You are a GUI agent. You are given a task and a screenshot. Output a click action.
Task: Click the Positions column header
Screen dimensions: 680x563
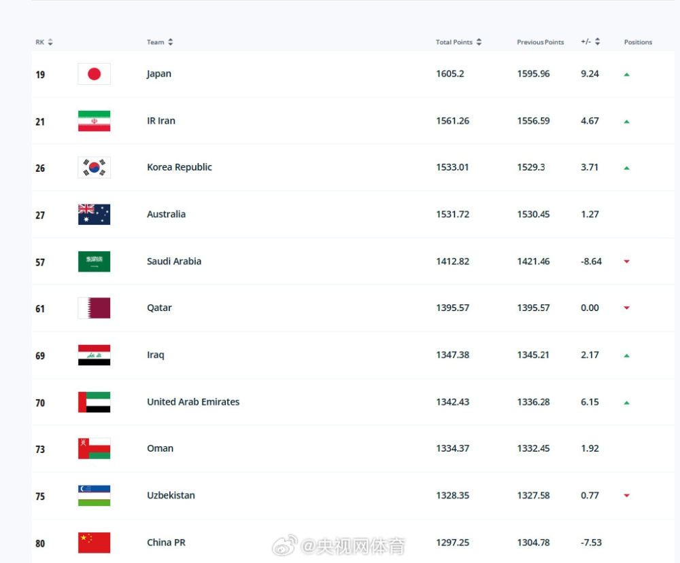638,42
